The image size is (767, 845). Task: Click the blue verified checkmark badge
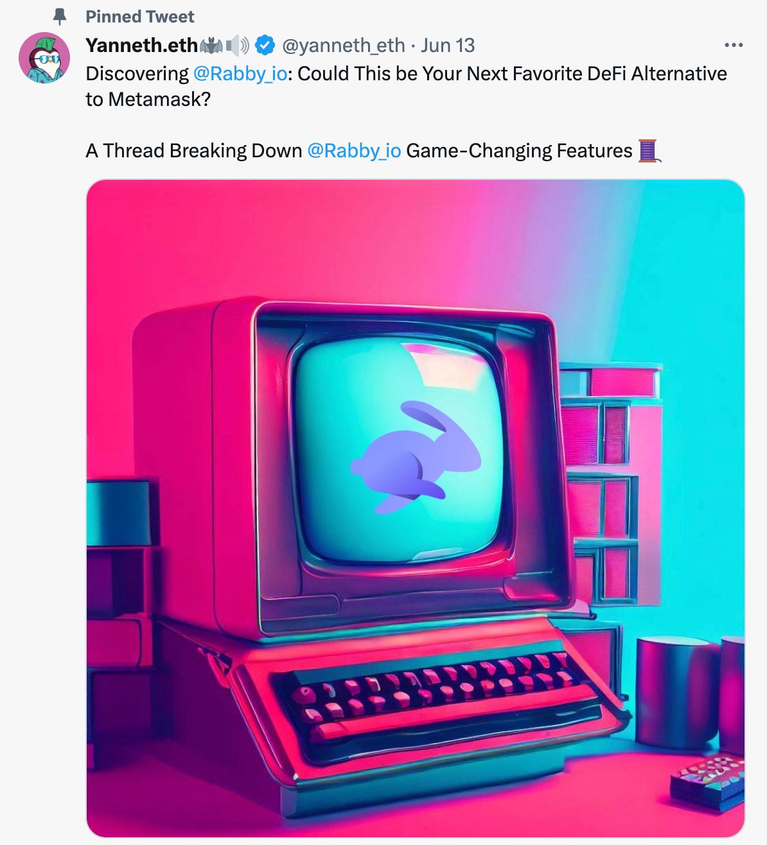pyautogui.click(x=265, y=46)
